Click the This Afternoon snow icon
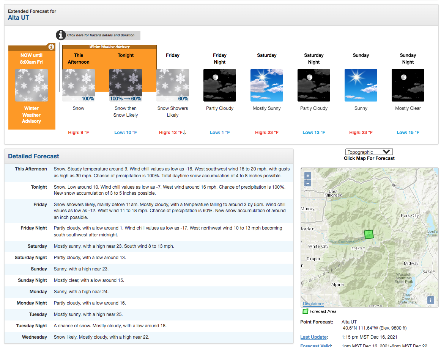 point(79,85)
